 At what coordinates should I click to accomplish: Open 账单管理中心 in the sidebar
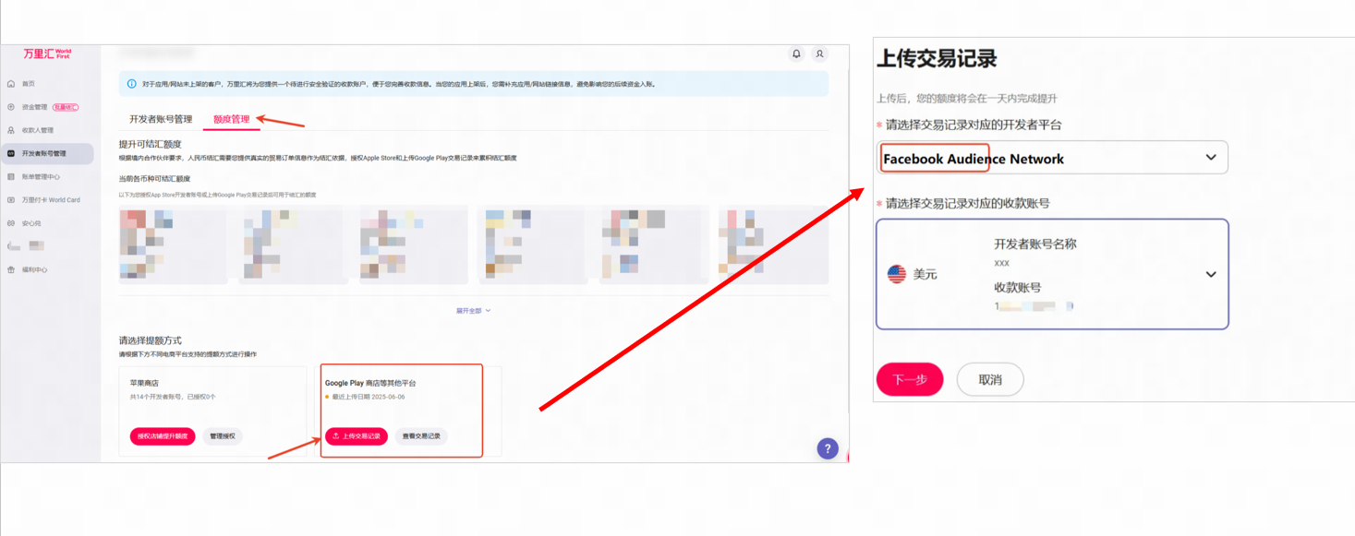click(x=41, y=177)
